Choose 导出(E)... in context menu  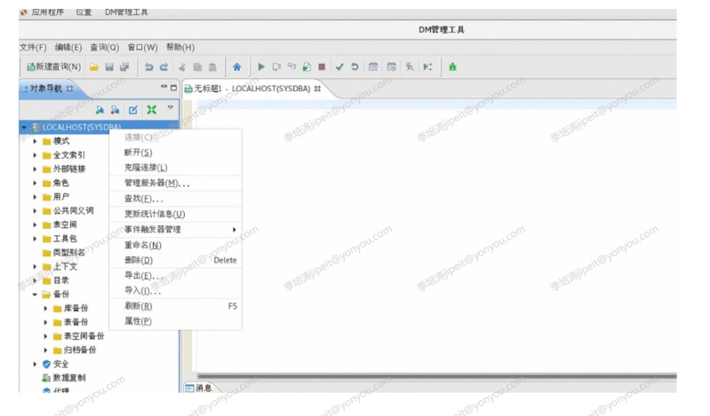176,275
